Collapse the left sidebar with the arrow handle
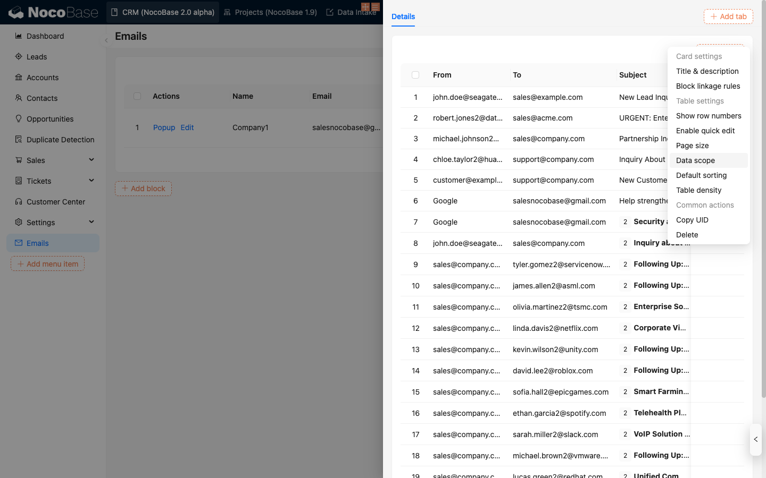The image size is (766, 478). (106, 40)
